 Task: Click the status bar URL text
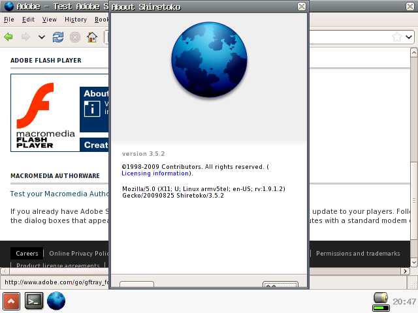57,282
